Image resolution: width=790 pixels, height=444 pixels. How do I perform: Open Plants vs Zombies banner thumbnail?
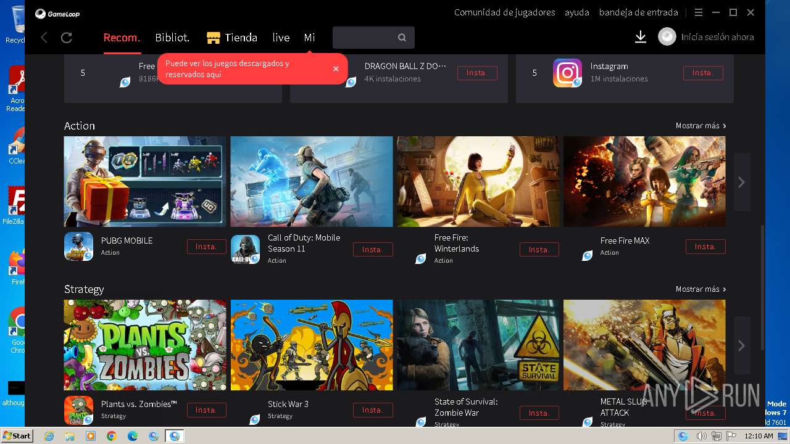click(x=145, y=345)
